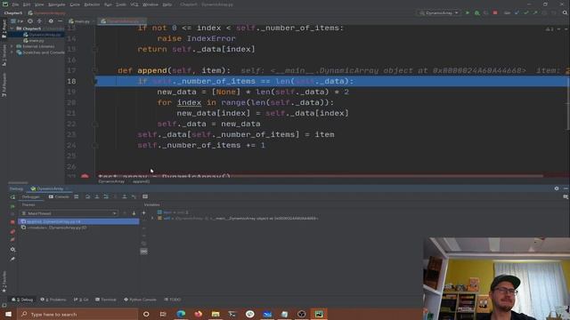Stop the program with the red square in top toolbar
Image resolution: width=570 pixels, height=320 pixels.
[x=495, y=12]
